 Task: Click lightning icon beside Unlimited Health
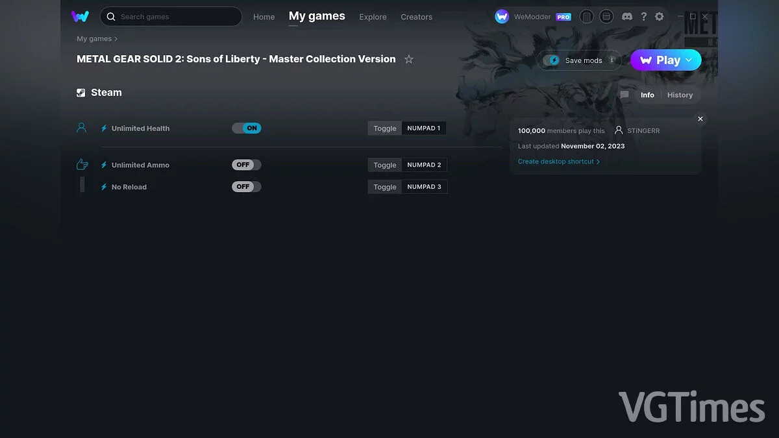tap(104, 128)
